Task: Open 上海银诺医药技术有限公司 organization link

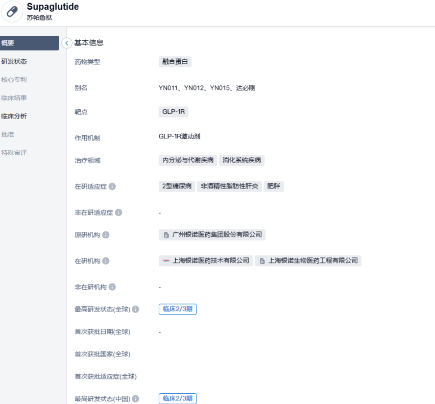Action: [x=206, y=260]
